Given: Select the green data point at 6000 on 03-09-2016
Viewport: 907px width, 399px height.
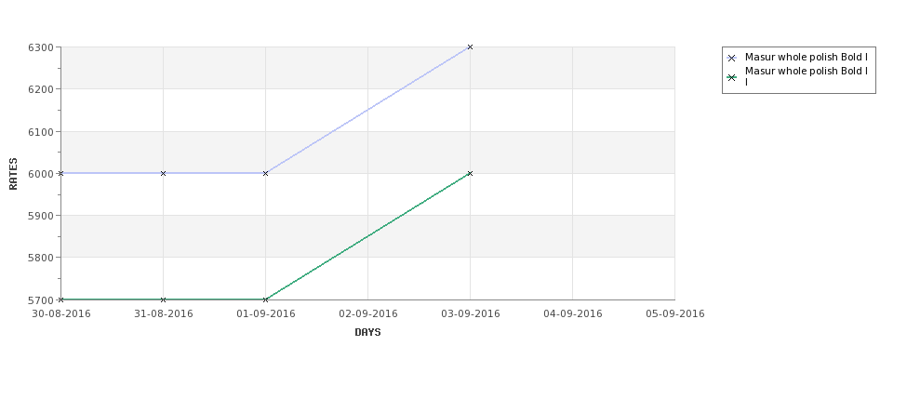Looking at the screenshot, I should [470, 174].
